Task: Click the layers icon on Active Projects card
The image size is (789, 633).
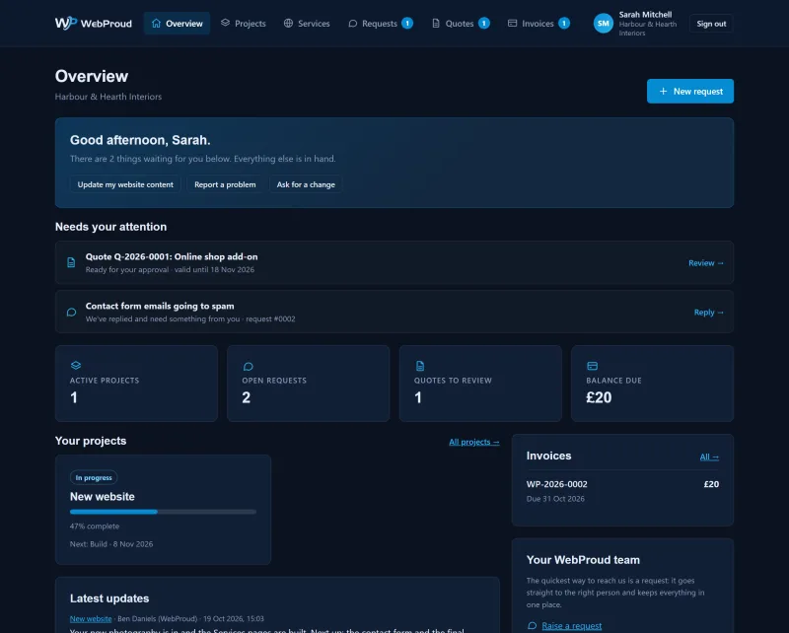Action: [x=76, y=366]
